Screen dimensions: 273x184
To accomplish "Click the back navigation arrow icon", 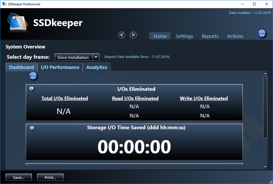I will [122, 35].
